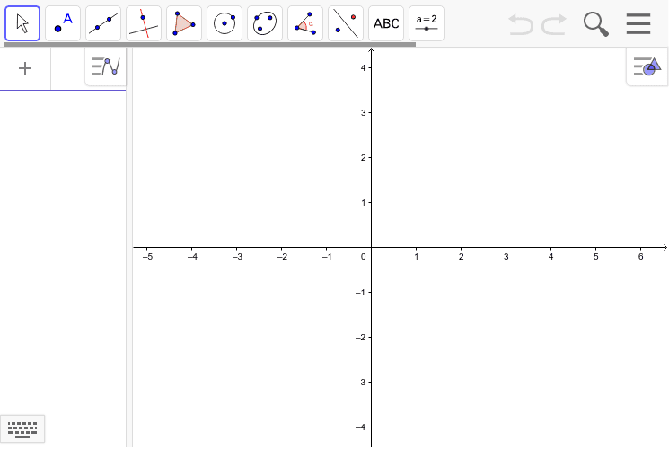This screenshot has height=449, width=669.
Task: Click the origin label 0
Action: pyautogui.click(x=363, y=257)
